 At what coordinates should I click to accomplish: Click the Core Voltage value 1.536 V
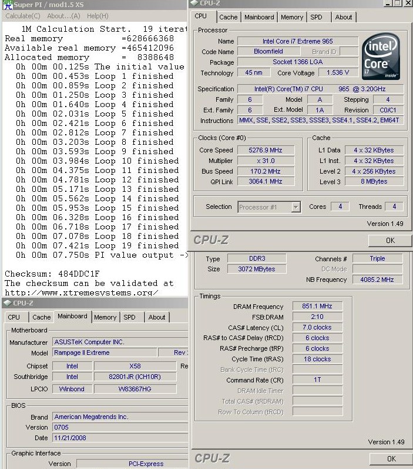tap(338, 73)
